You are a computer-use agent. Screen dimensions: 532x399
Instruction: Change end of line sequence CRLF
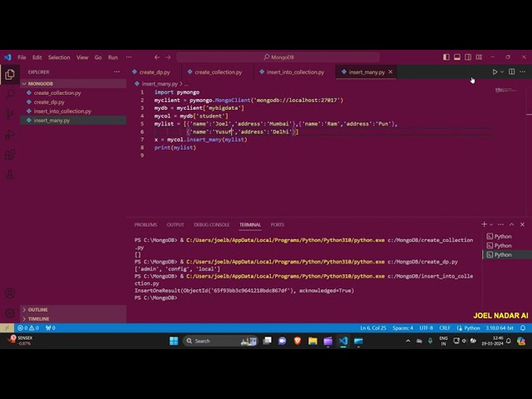tap(445, 328)
